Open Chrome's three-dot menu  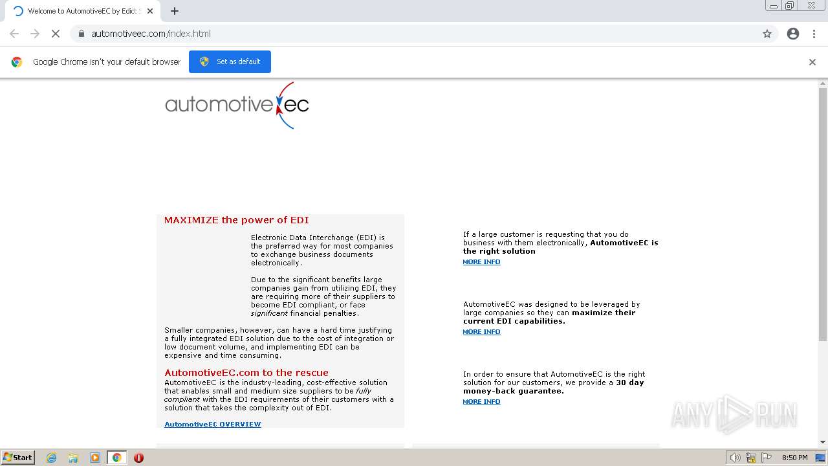814,34
